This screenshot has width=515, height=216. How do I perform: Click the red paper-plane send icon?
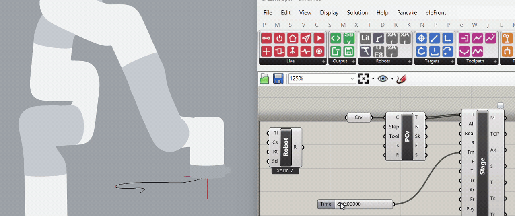(x=306, y=39)
